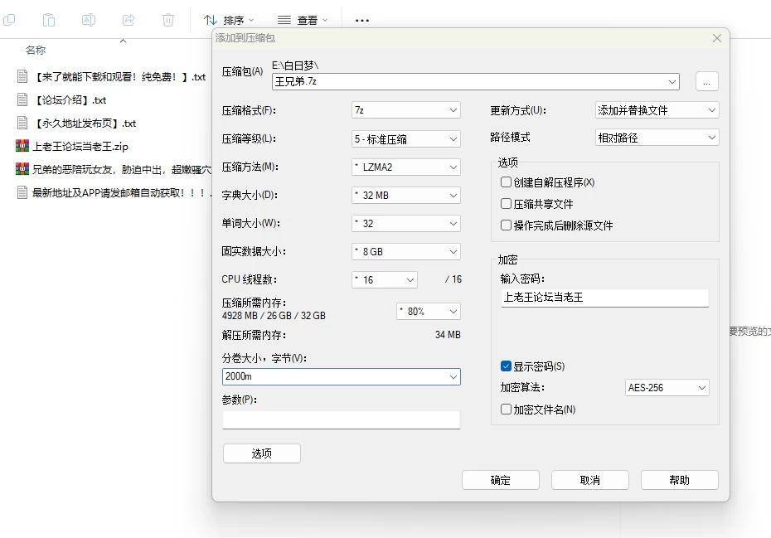
Task: Open the 查看 view menu
Action: point(303,20)
